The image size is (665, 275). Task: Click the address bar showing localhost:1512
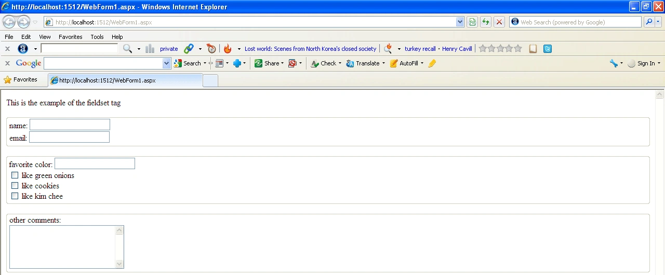(x=249, y=22)
